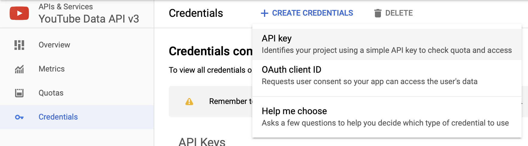Open the Overview page label
528x146 pixels.
[54, 45]
